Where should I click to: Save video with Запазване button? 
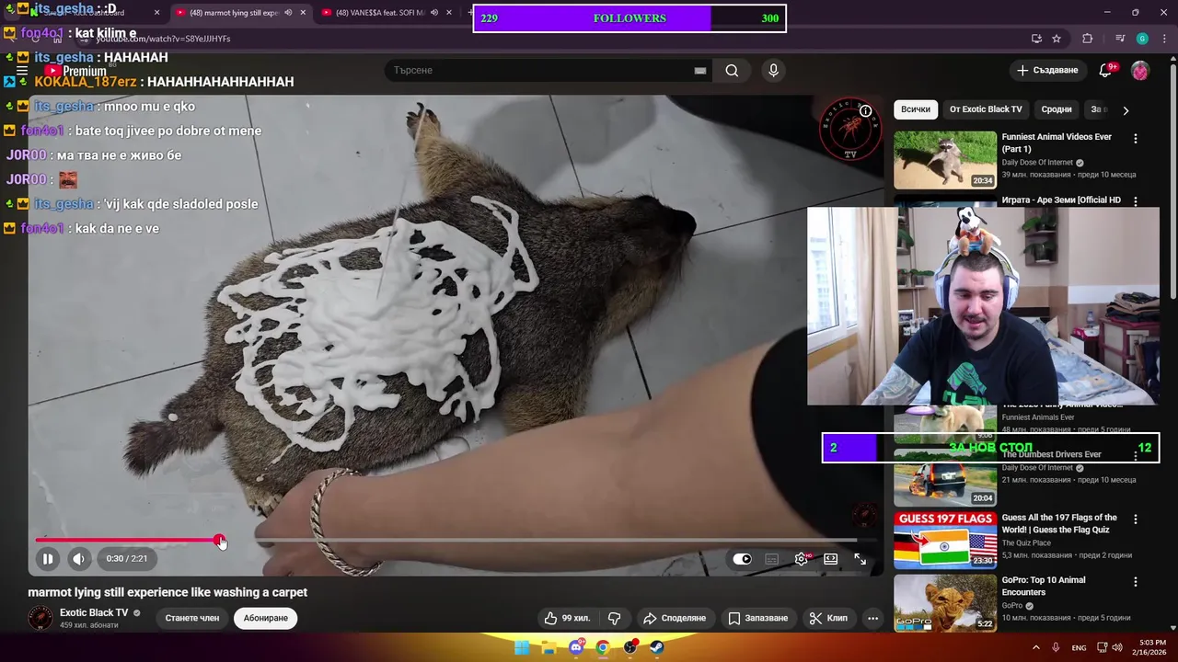pyautogui.click(x=758, y=618)
